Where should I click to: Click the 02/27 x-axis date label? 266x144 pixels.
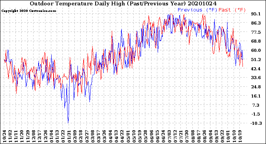pyautogui.click(x=86, y=136)
